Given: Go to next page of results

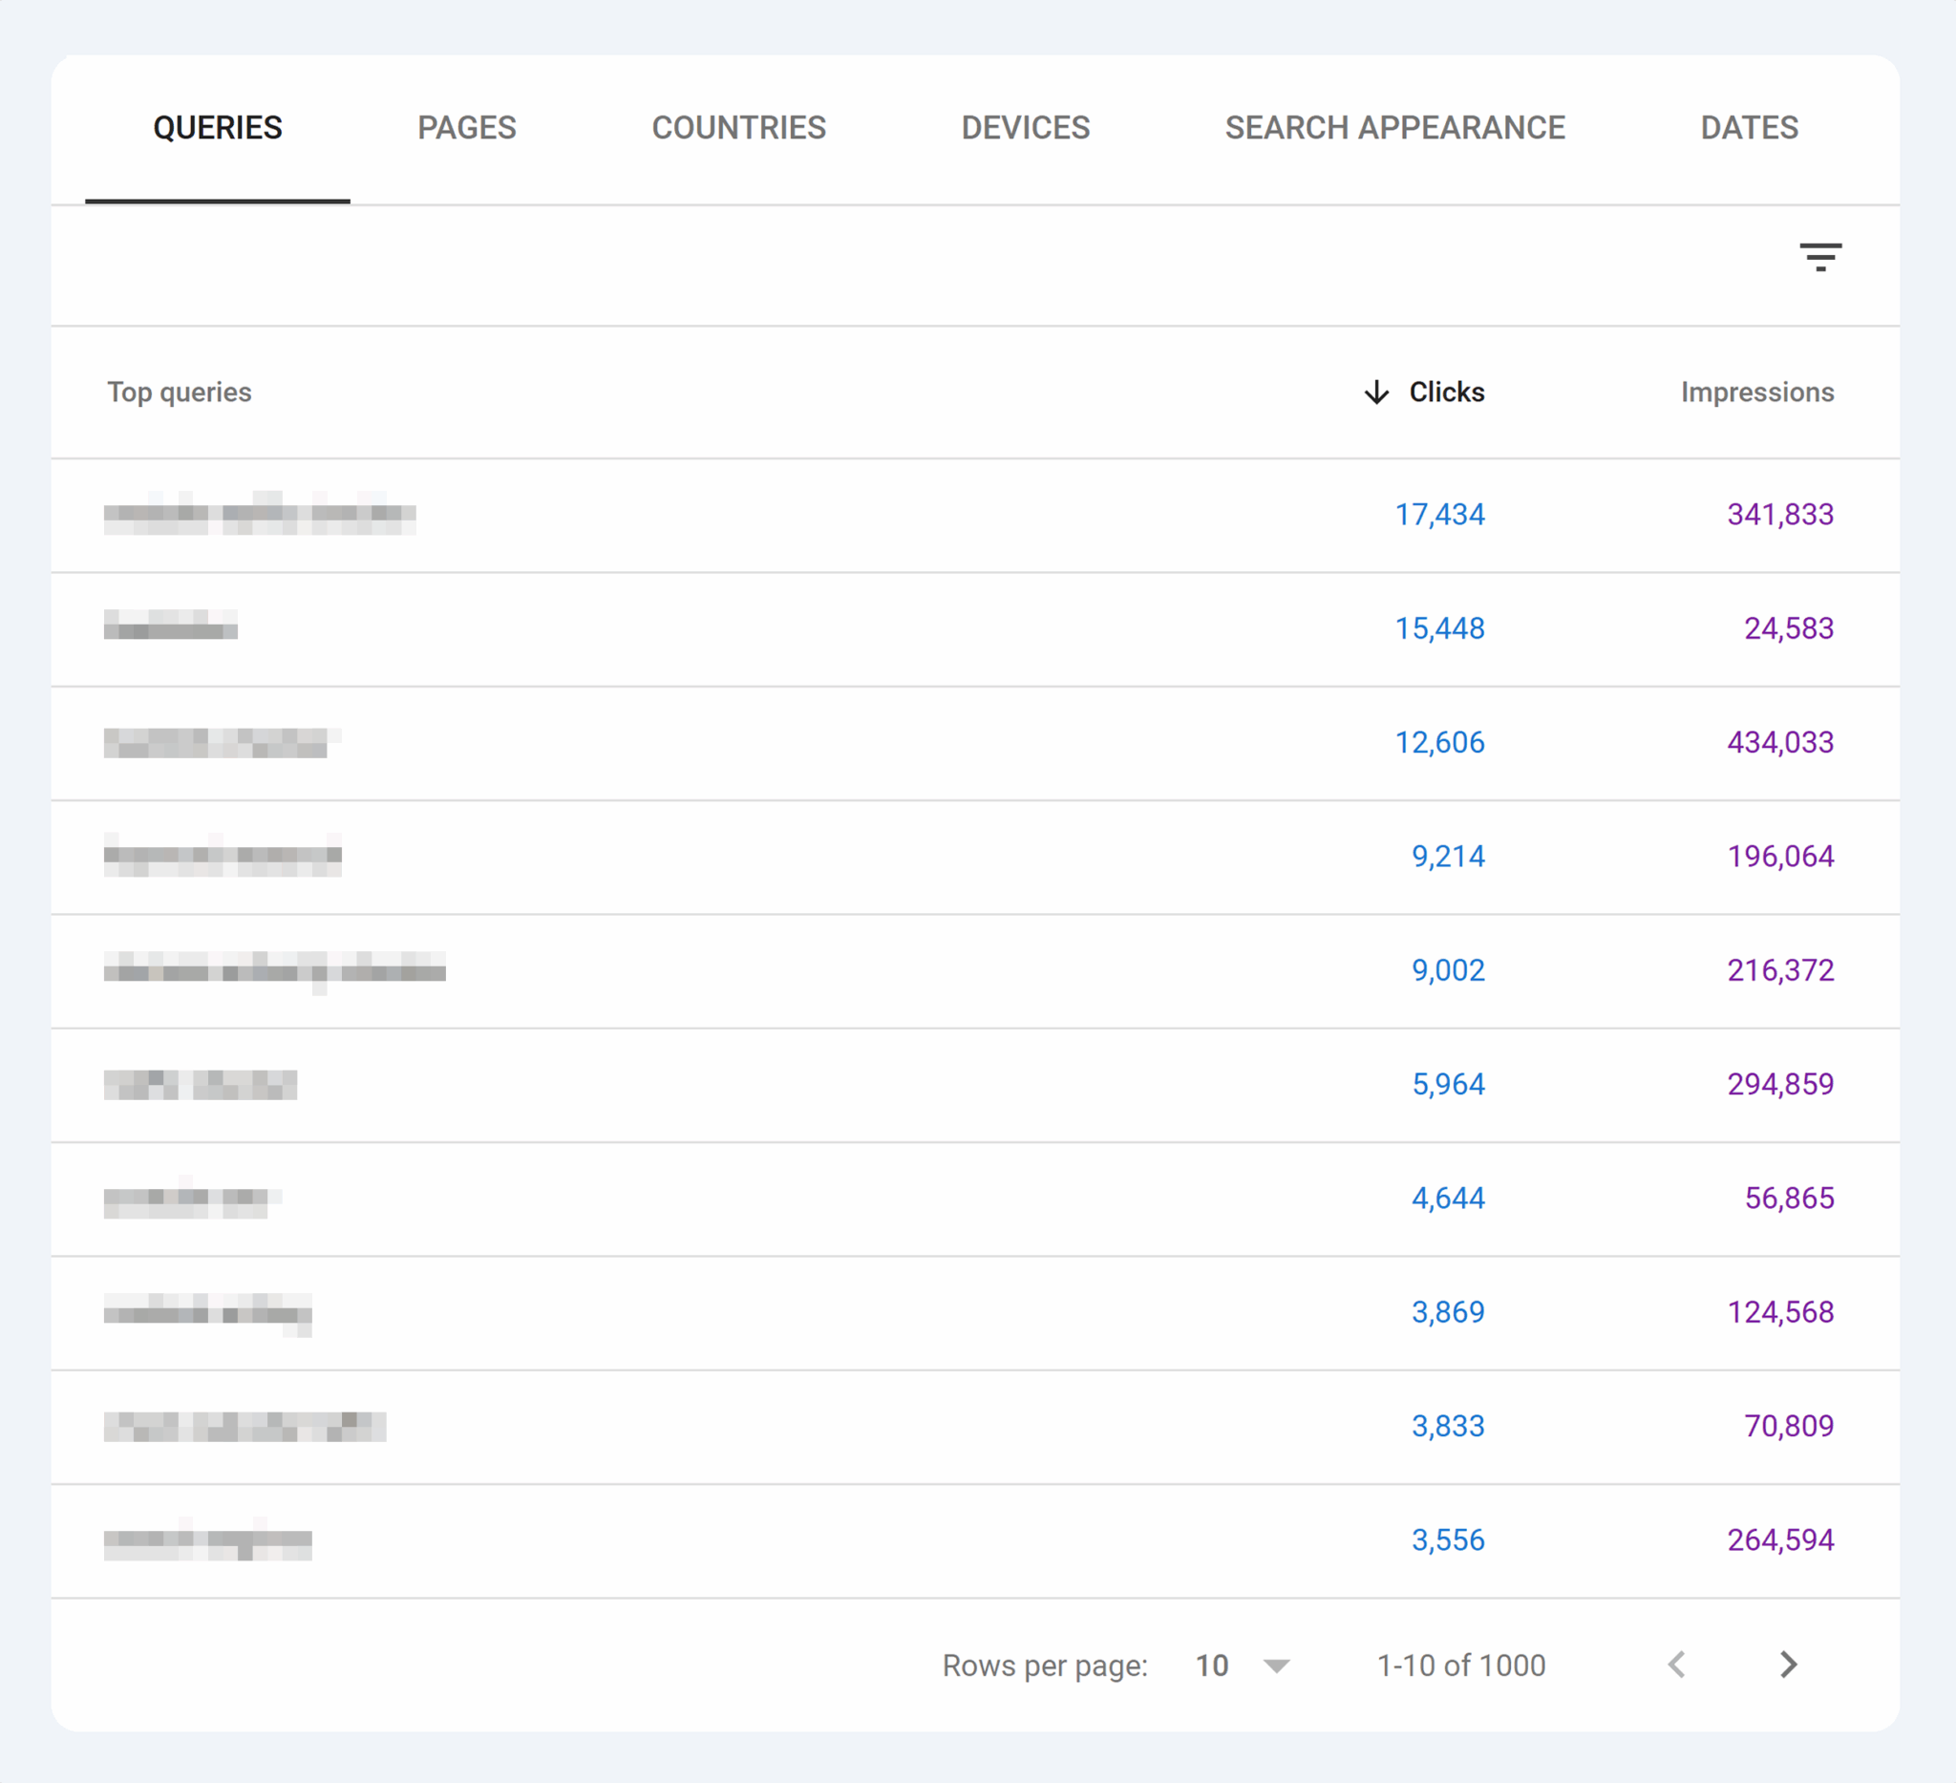Looking at the screenshot, I should click(1788, 1665).
